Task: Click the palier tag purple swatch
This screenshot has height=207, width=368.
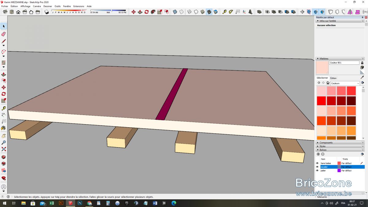Action: coord(339,171)
